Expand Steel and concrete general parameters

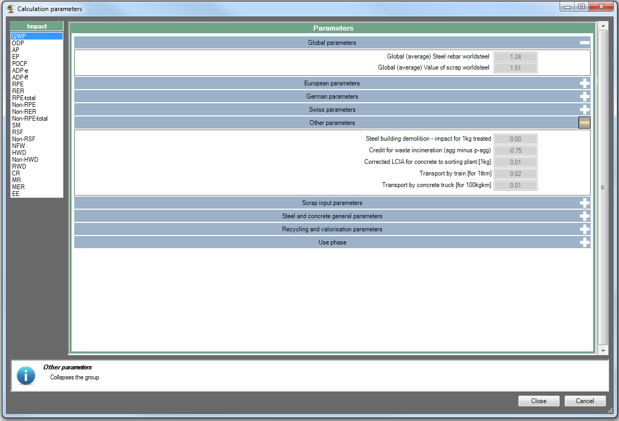[585, 216]
